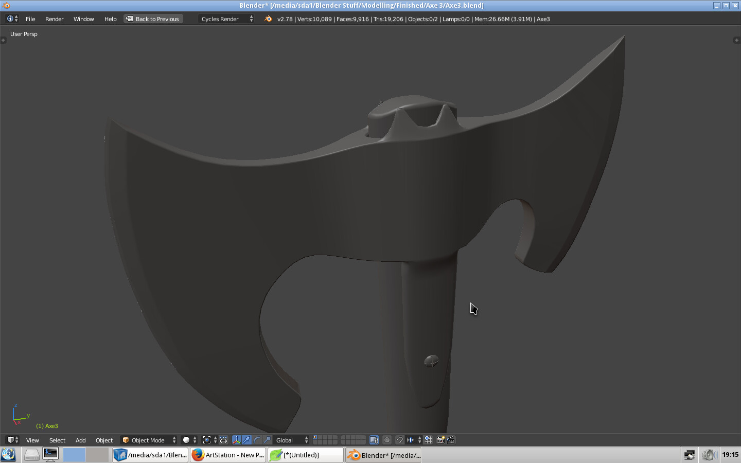Open the Add menu in viewport header
Viewport: 741px width, 463px height.
(80, 440)
